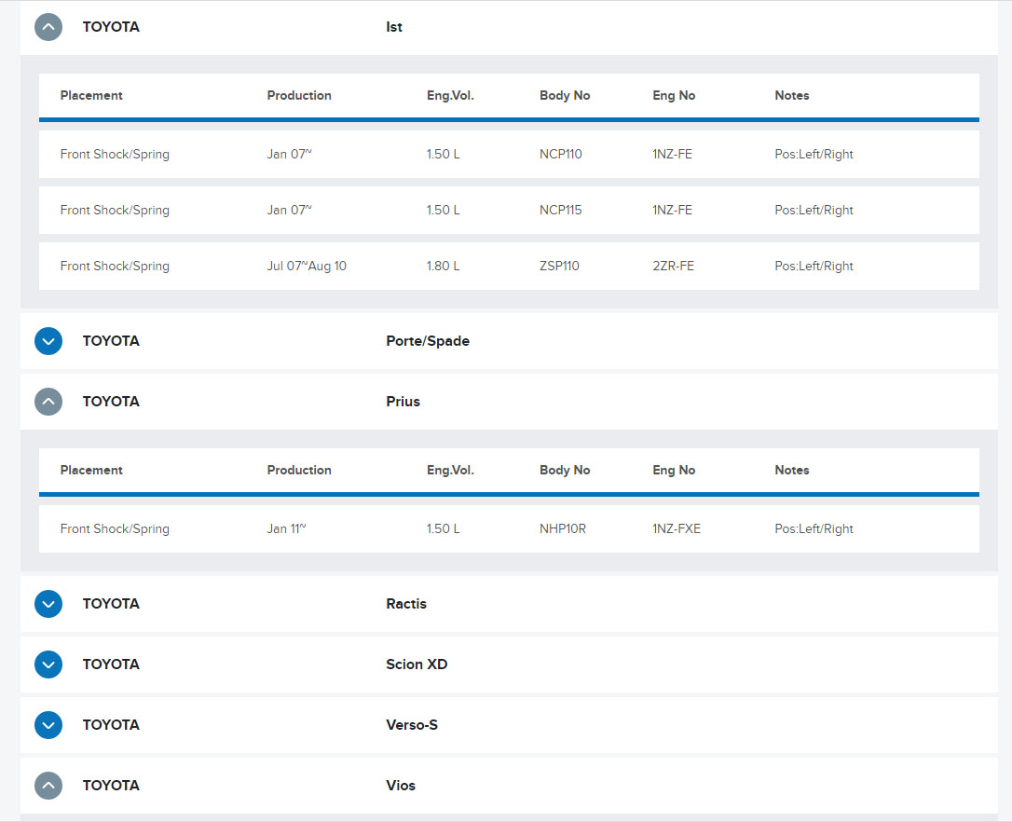The width and height of the screenshot is (1012, 822).
Task: Collapse the Toyota Vios section chevron
Action: pos(48,786)
